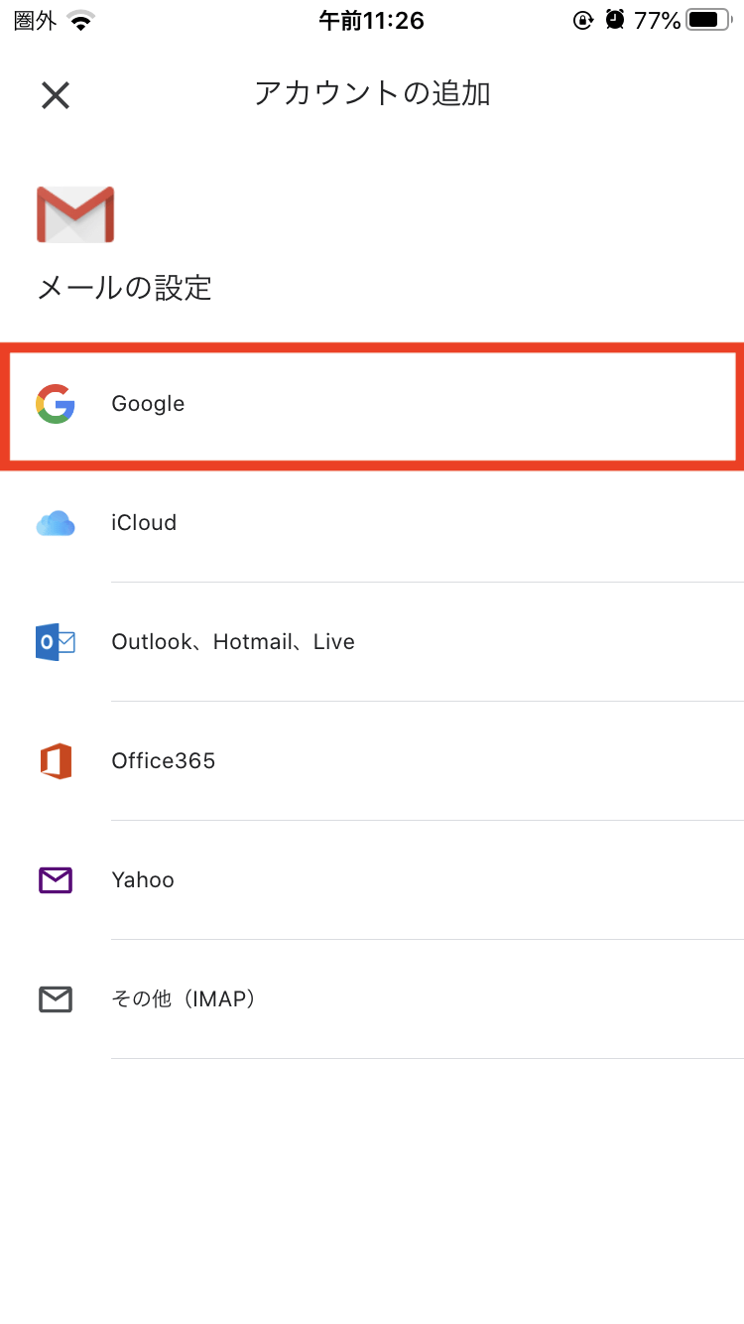Tap the アカウントの追加 title
Screen dimensions: 744x1324
click(x=373, y=93)
